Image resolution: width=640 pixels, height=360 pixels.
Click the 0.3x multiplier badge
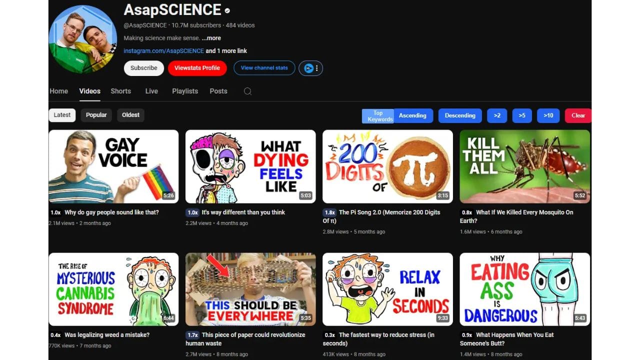(329, 335)
